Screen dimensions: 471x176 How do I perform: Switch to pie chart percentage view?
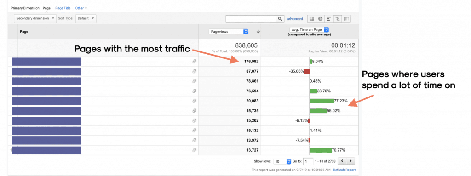[x=320, y=19]
